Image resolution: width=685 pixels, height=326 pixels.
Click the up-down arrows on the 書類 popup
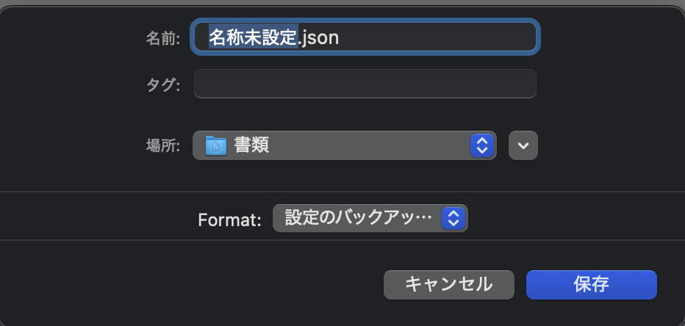pyautogui.click(x=481, y=145)
